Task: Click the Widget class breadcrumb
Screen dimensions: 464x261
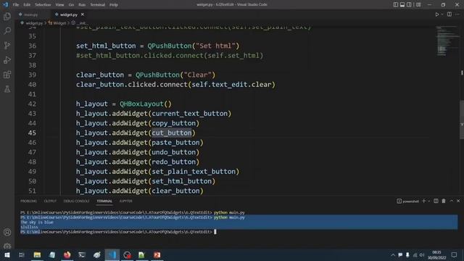Action: pos(59,22)
